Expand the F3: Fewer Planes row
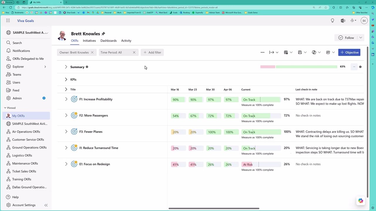This screenshot has height=211, width=376. tap(66, 132)
